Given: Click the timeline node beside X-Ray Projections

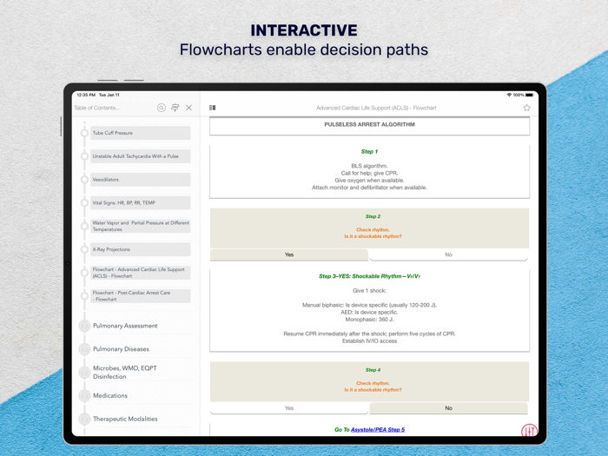Looking at the screenshot, I should pos(84,249).
